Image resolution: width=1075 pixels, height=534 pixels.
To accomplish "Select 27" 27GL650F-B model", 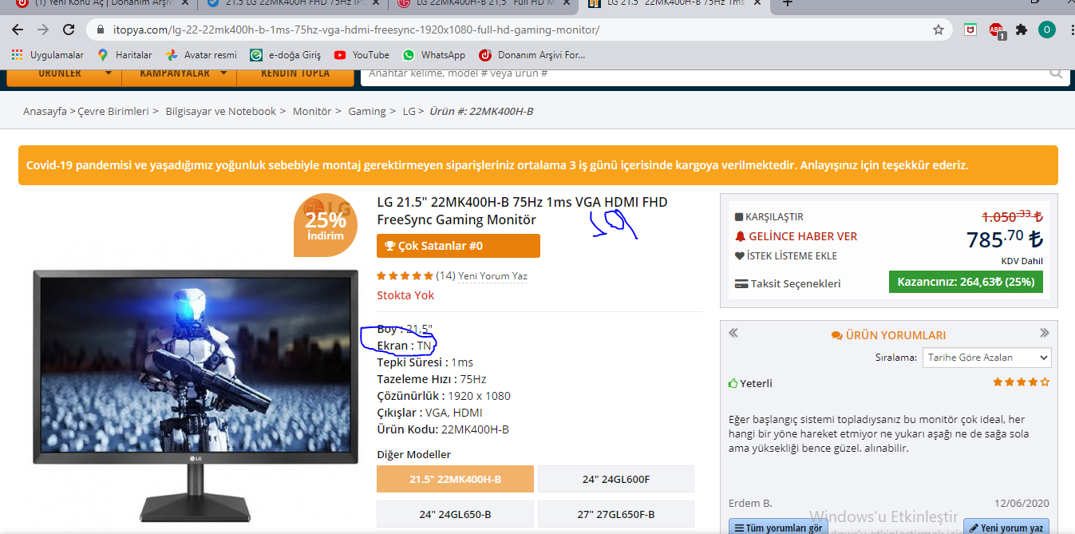I will 616,514.
